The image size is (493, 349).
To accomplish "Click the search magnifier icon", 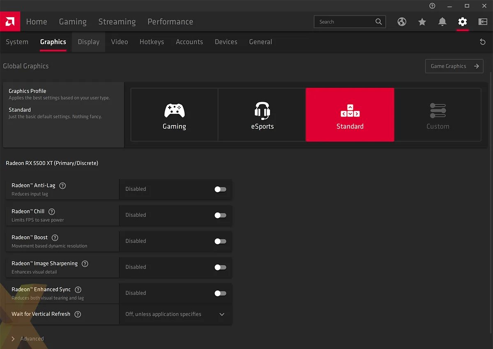I will [378, 22].
